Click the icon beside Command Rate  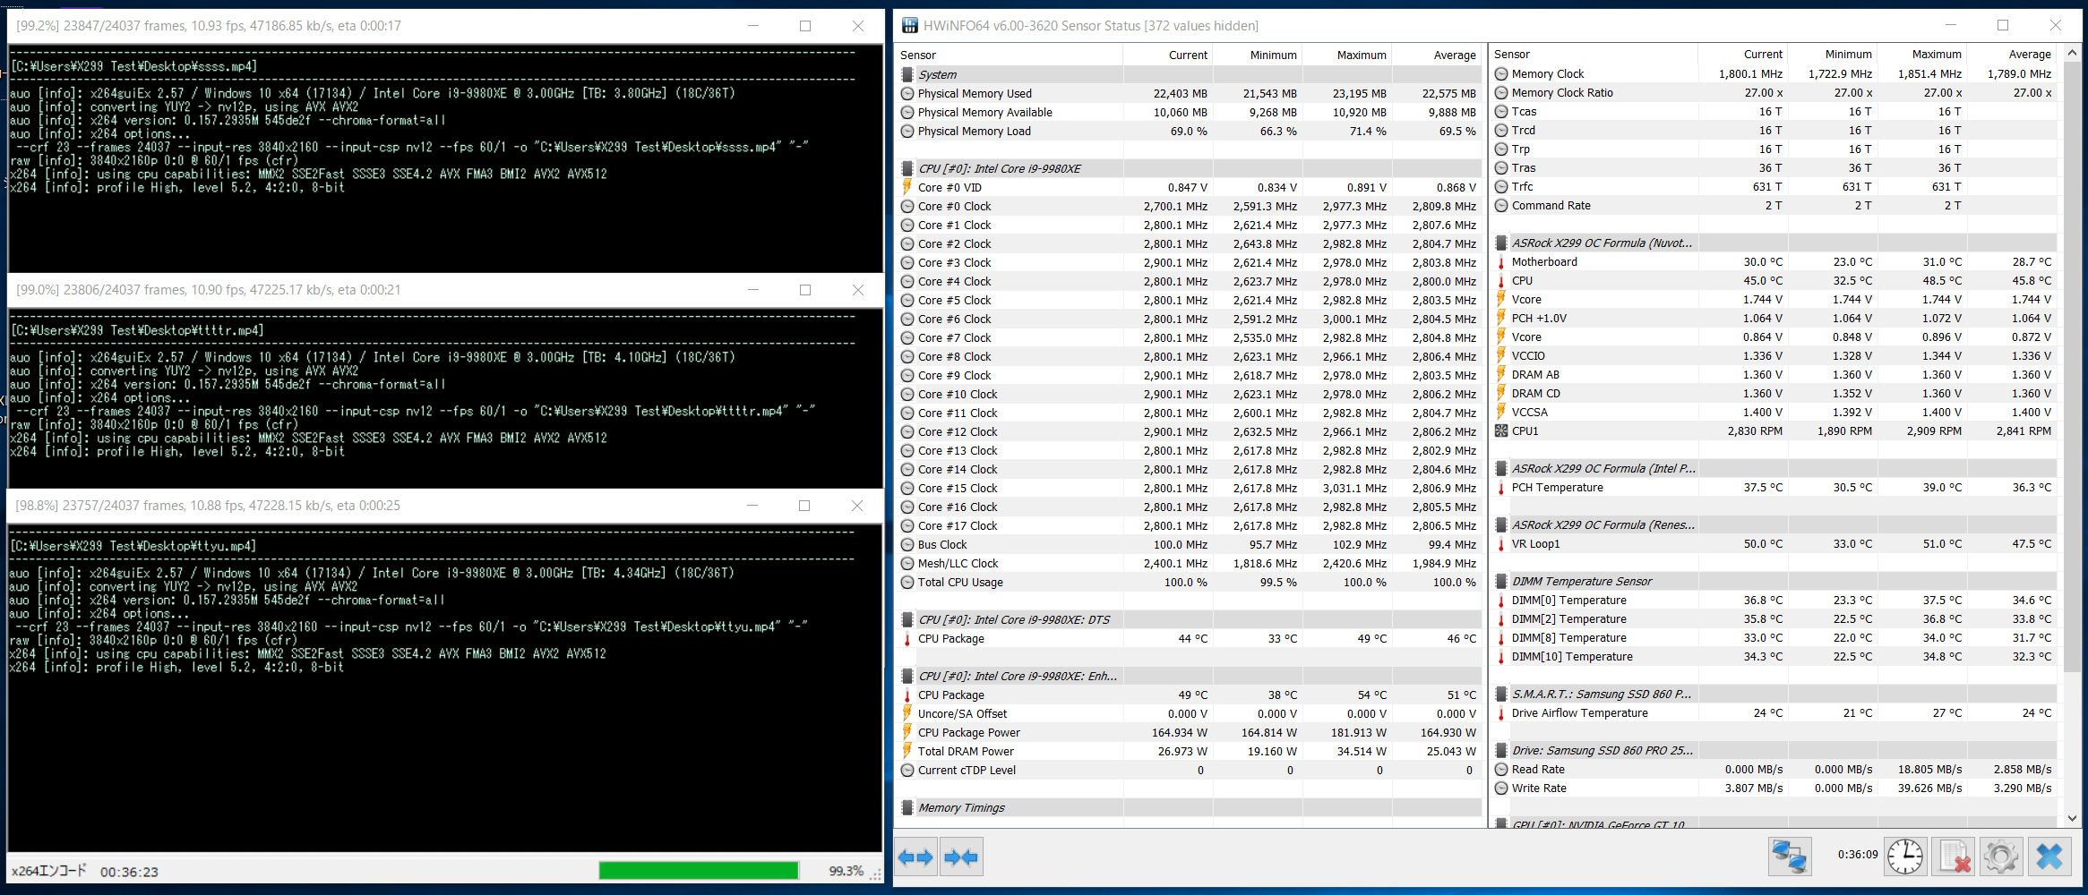click(1501, 206)
